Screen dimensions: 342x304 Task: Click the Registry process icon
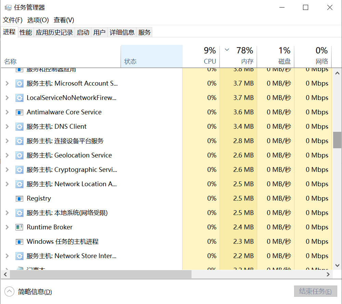click(x=19, y=199)
